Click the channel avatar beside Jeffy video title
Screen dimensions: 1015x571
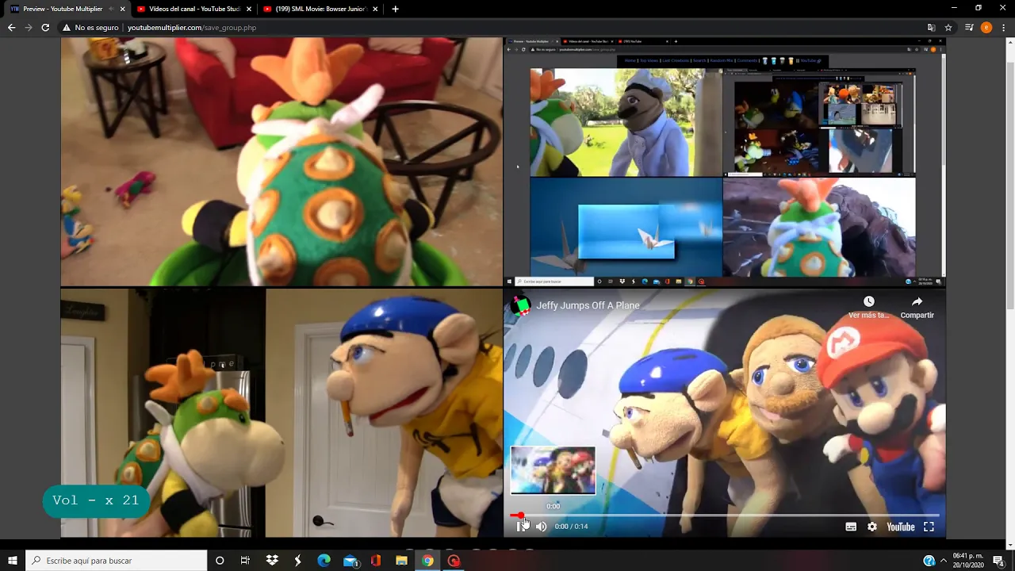pos(520,305)
